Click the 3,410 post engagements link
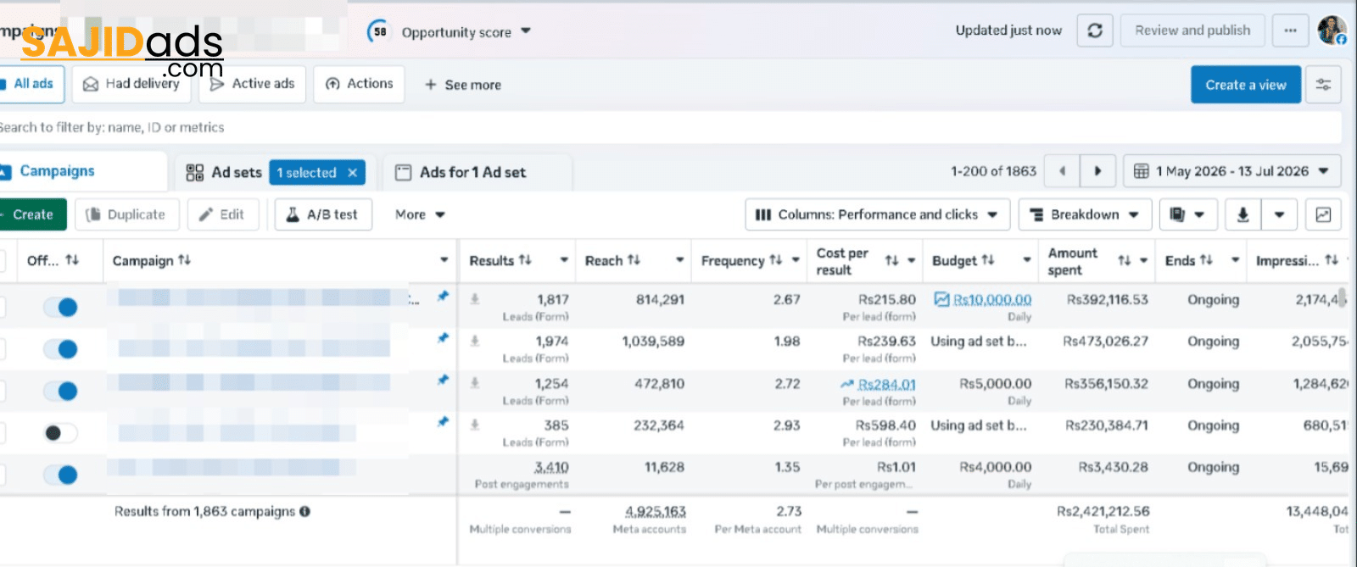Viewport: 1357px width, 567px height. tap(551, 468)
